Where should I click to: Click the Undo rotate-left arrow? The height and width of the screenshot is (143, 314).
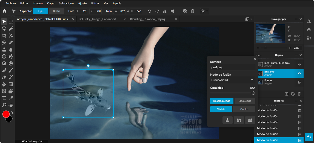[149, 11]
